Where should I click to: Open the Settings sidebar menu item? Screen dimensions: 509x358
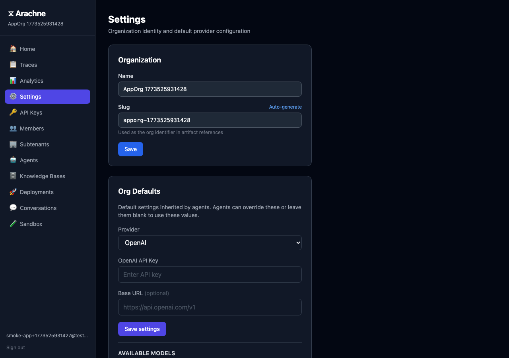[47, 97]
